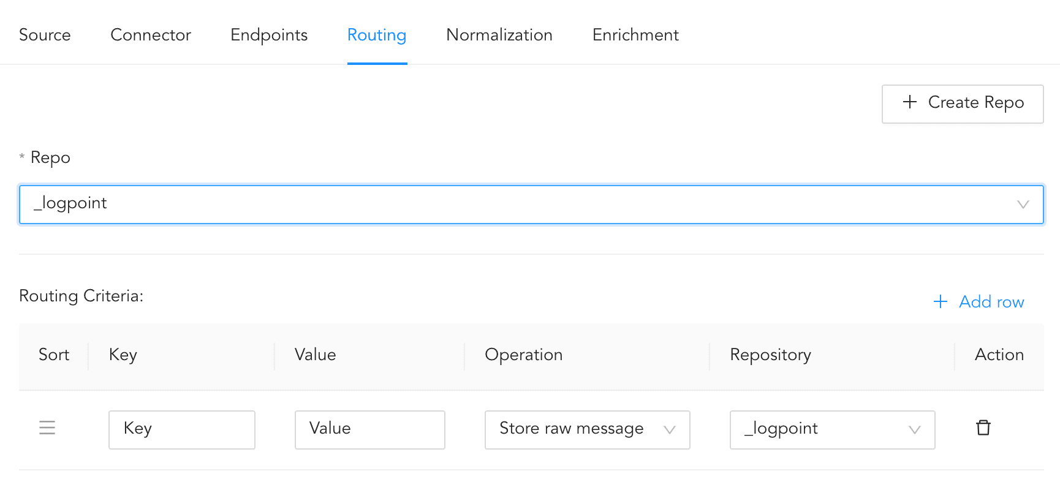Switch to the Normalization tab
1060x490 pixels.
499,35
